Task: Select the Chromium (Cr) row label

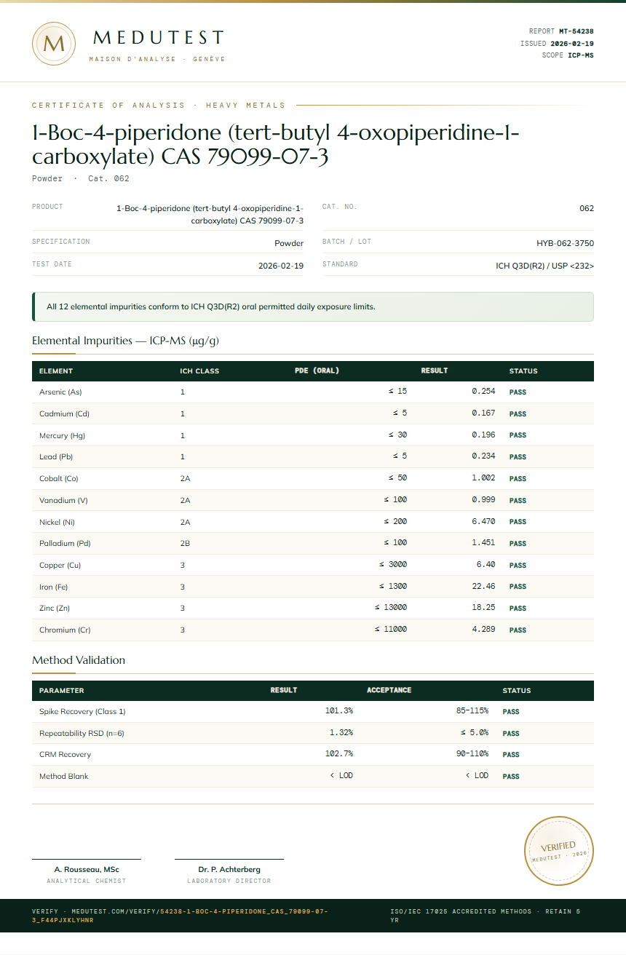Action: pyautogui.click(x=65, y=630)
